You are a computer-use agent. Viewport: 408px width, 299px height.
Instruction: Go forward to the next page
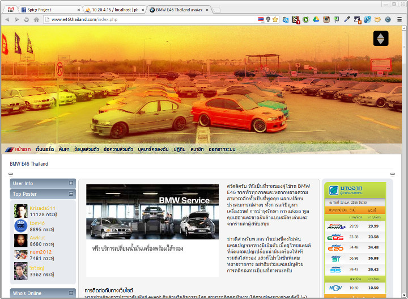pos(17,19)
